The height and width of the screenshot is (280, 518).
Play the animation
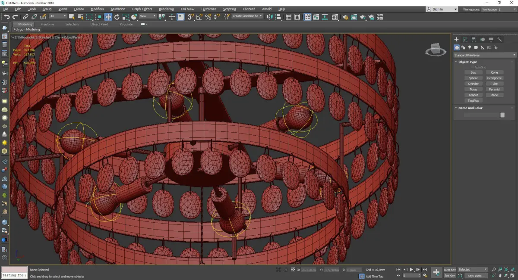(411, 270)
